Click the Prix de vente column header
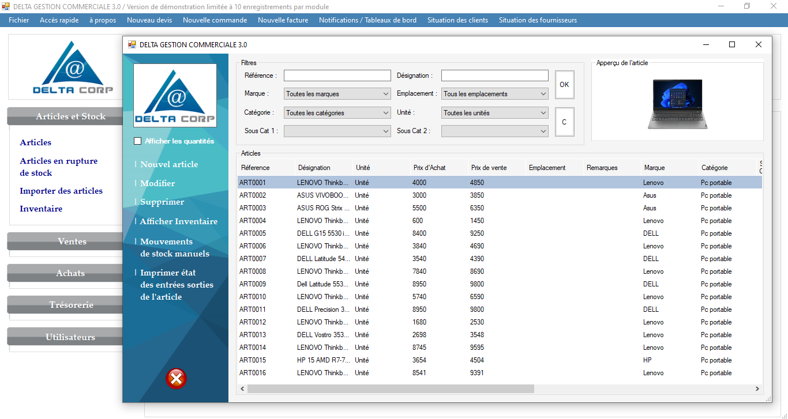Screen dimensions: 788x419 [497, 168]
